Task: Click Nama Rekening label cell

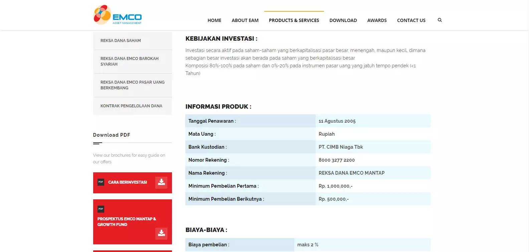Action: 250,173
